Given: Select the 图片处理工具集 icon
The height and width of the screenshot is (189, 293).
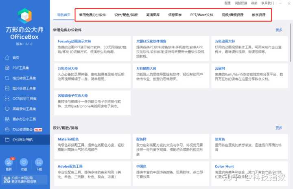Looking at the screenshot, I should point(7,88).
